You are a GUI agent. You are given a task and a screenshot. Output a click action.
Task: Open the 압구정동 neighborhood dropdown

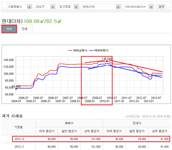pos(69,7)
